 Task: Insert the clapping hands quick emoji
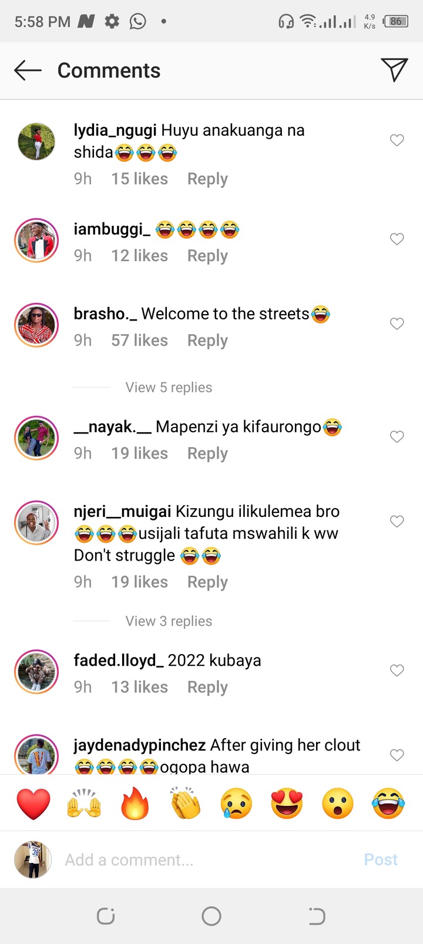point(186,803)
